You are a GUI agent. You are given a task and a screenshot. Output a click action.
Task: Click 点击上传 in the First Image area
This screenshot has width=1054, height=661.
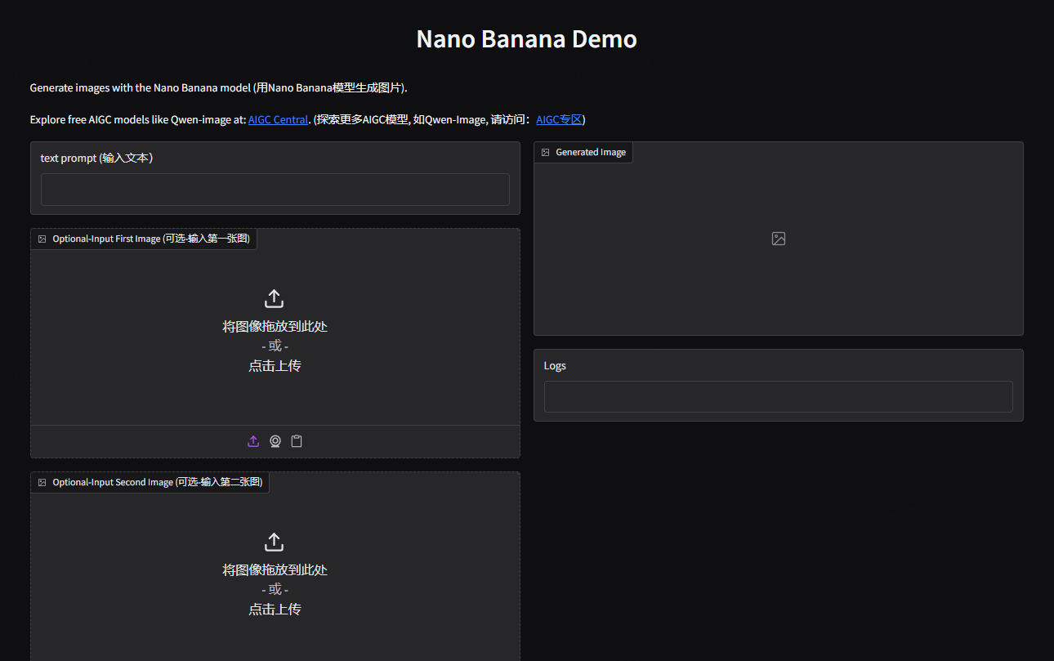coord(275,366)
